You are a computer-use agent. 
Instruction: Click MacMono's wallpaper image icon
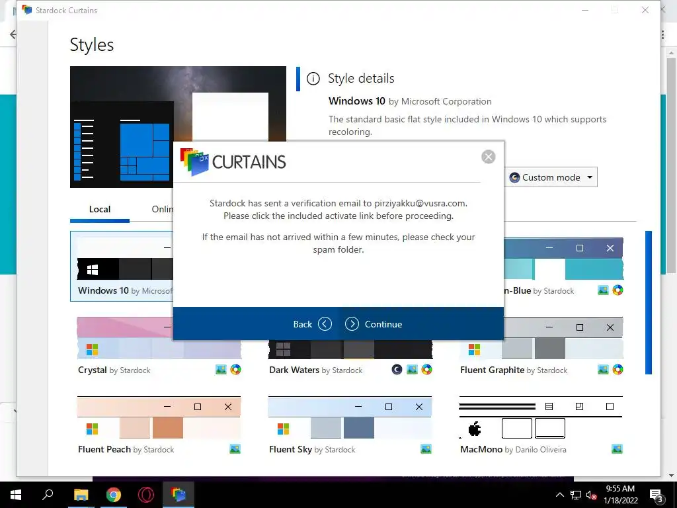[617, 449]
